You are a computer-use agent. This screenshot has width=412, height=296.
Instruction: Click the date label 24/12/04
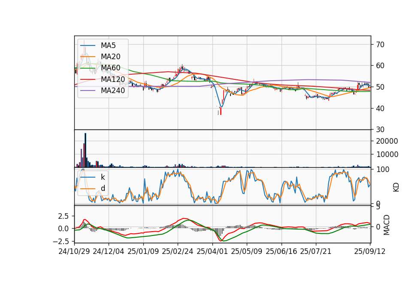[x=109, y=251]
